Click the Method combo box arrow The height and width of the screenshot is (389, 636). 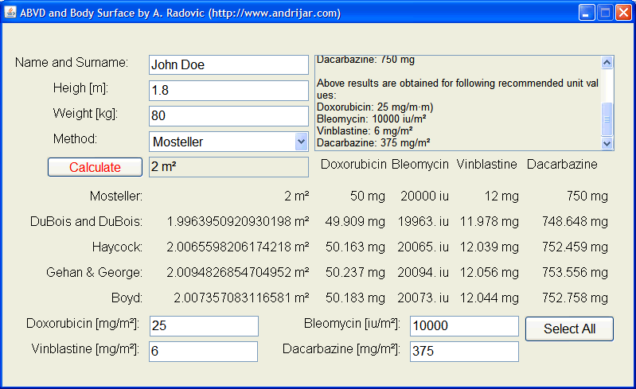click(301, 142)
